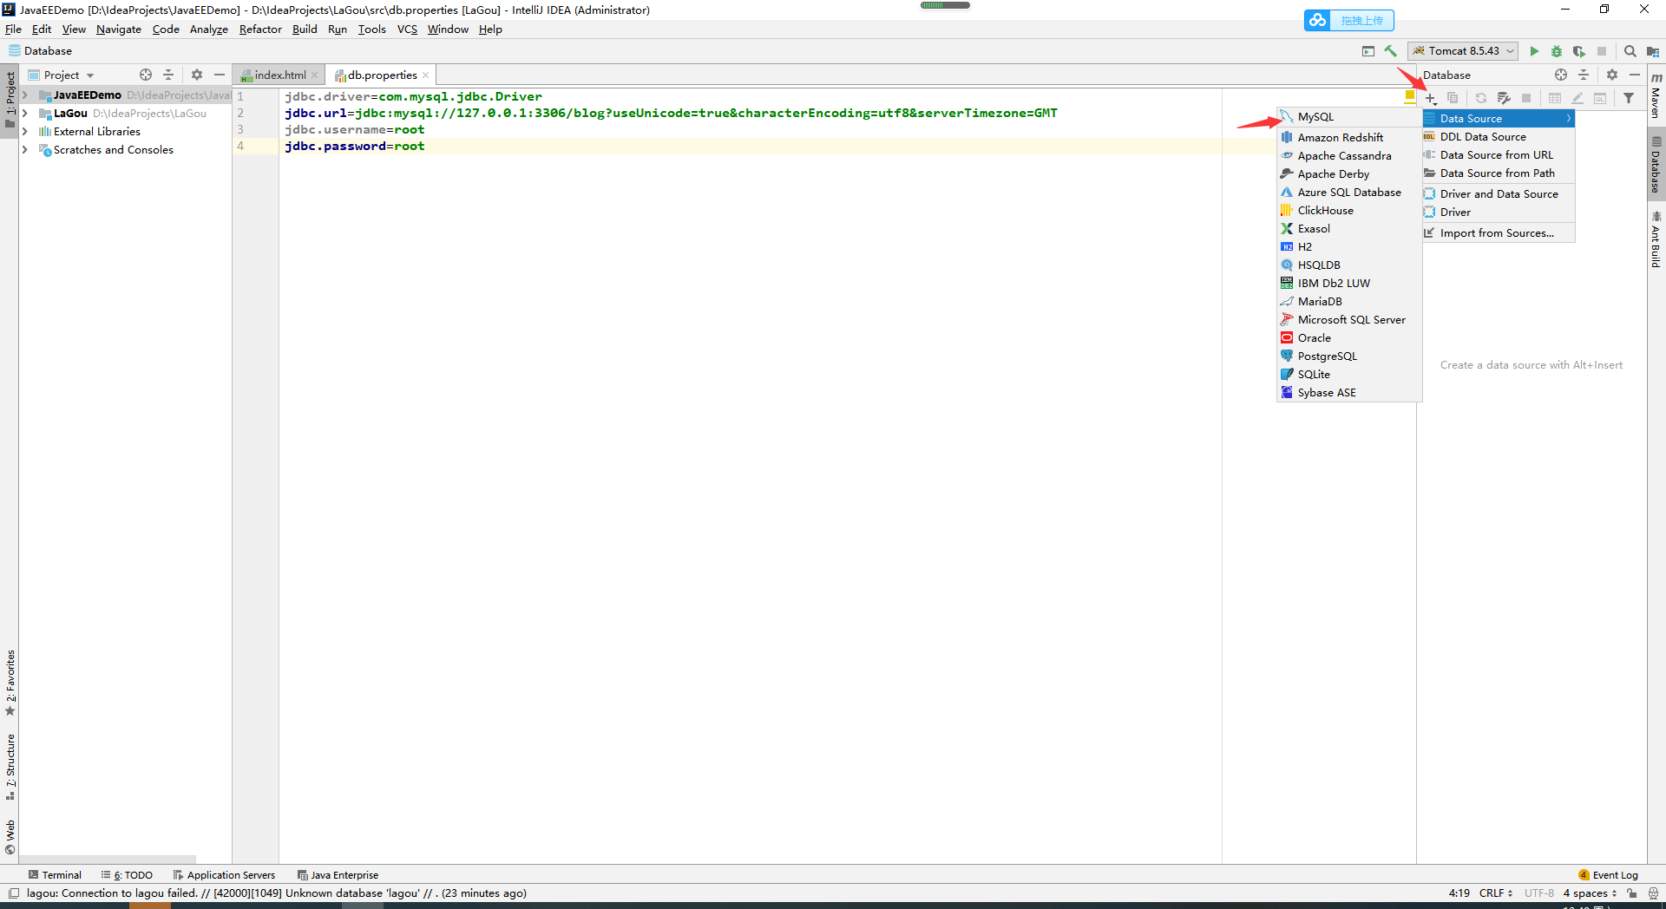Hide the Database tool window
Image resolution: width=1666 pixels, height=909 pixels.
click(1635, 75)
